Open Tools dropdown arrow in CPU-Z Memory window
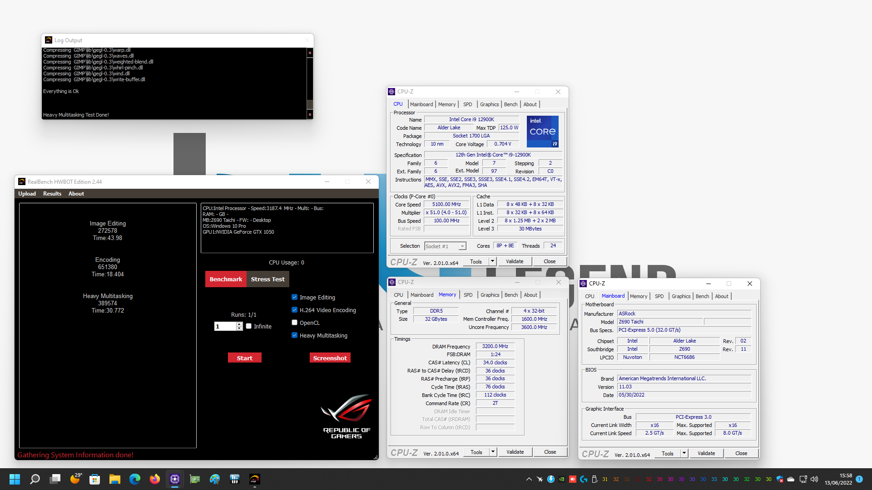 pos(493,452)
